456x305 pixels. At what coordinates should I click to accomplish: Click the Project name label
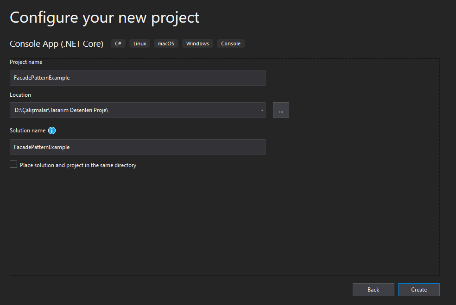(x=26, y=62)
